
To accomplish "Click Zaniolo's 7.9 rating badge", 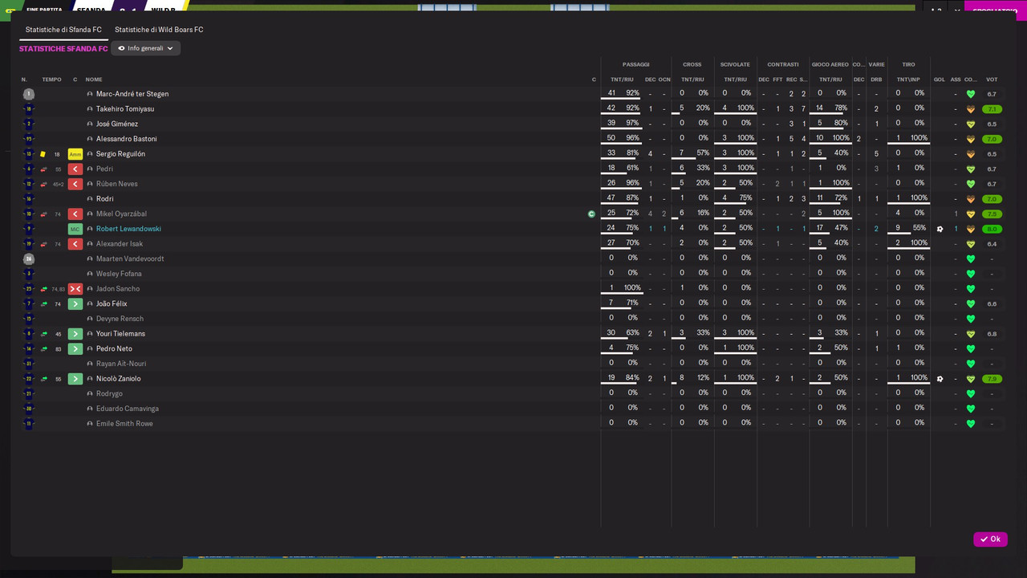I will pyautogui.click(x=992, y=379).
